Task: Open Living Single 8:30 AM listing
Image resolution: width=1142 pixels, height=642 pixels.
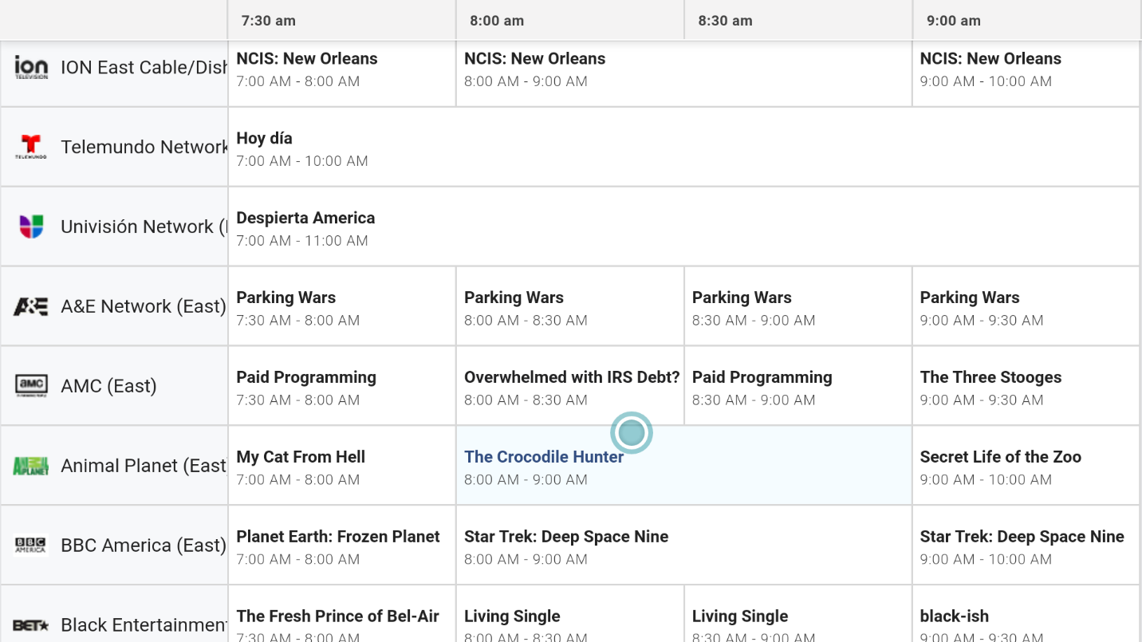Action: tap(797, 614)
